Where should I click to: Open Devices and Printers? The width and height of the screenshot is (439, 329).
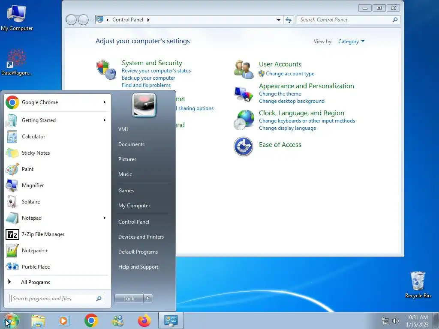point(141,236)
